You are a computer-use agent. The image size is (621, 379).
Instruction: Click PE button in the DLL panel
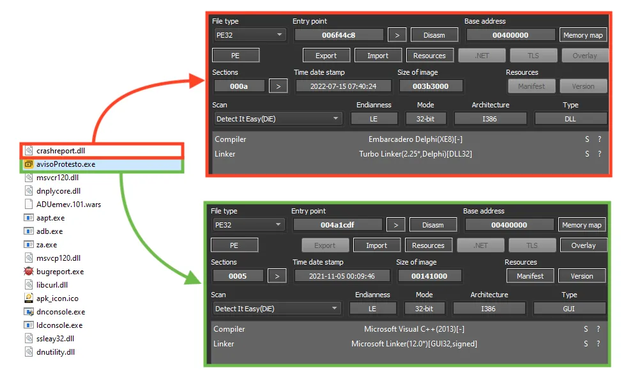236,56
